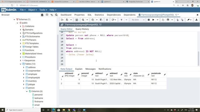
Task: Open the Explain results tab
Action: 79,69
